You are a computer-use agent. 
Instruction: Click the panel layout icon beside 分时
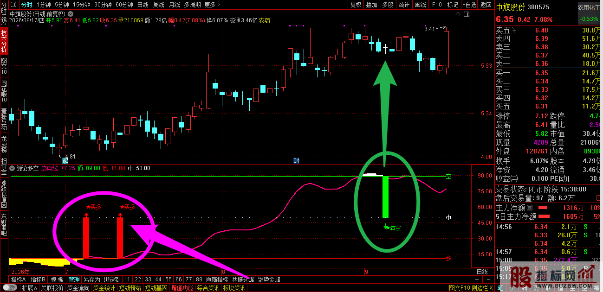pos(14,5)
